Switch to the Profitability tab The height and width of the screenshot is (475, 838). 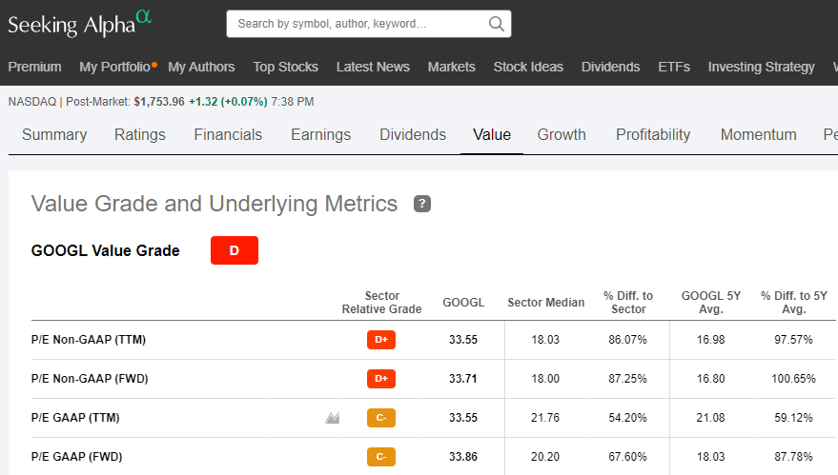click(x=653, y=134)
